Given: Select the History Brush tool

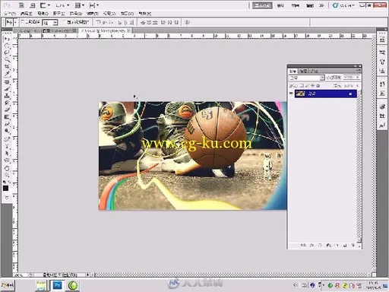Looking at the screenshot, I should (7, 103).
